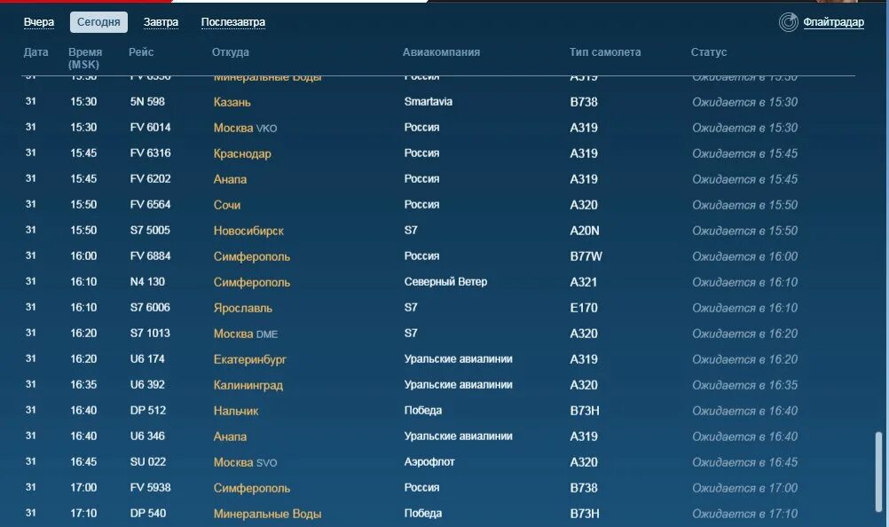Screen dimensions: 889x527
Task: Click Победа airline in DP 512 row
Action: 423,410
